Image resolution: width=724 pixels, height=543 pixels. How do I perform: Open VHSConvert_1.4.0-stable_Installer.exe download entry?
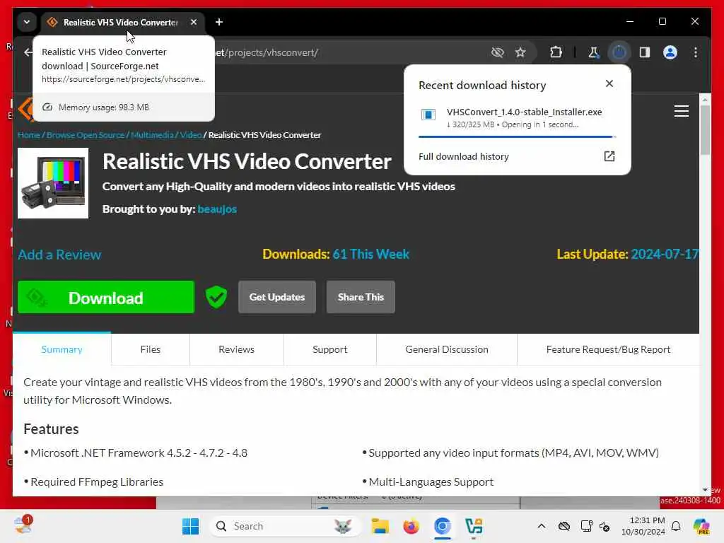517,118
